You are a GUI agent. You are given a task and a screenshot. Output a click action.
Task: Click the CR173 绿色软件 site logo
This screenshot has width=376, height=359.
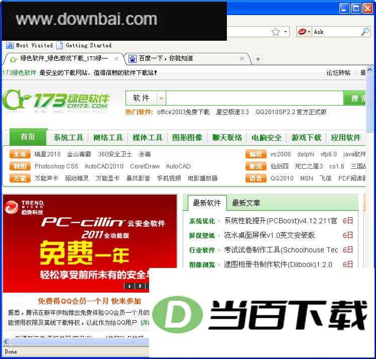pyautogui.click(x=56, y=101)
